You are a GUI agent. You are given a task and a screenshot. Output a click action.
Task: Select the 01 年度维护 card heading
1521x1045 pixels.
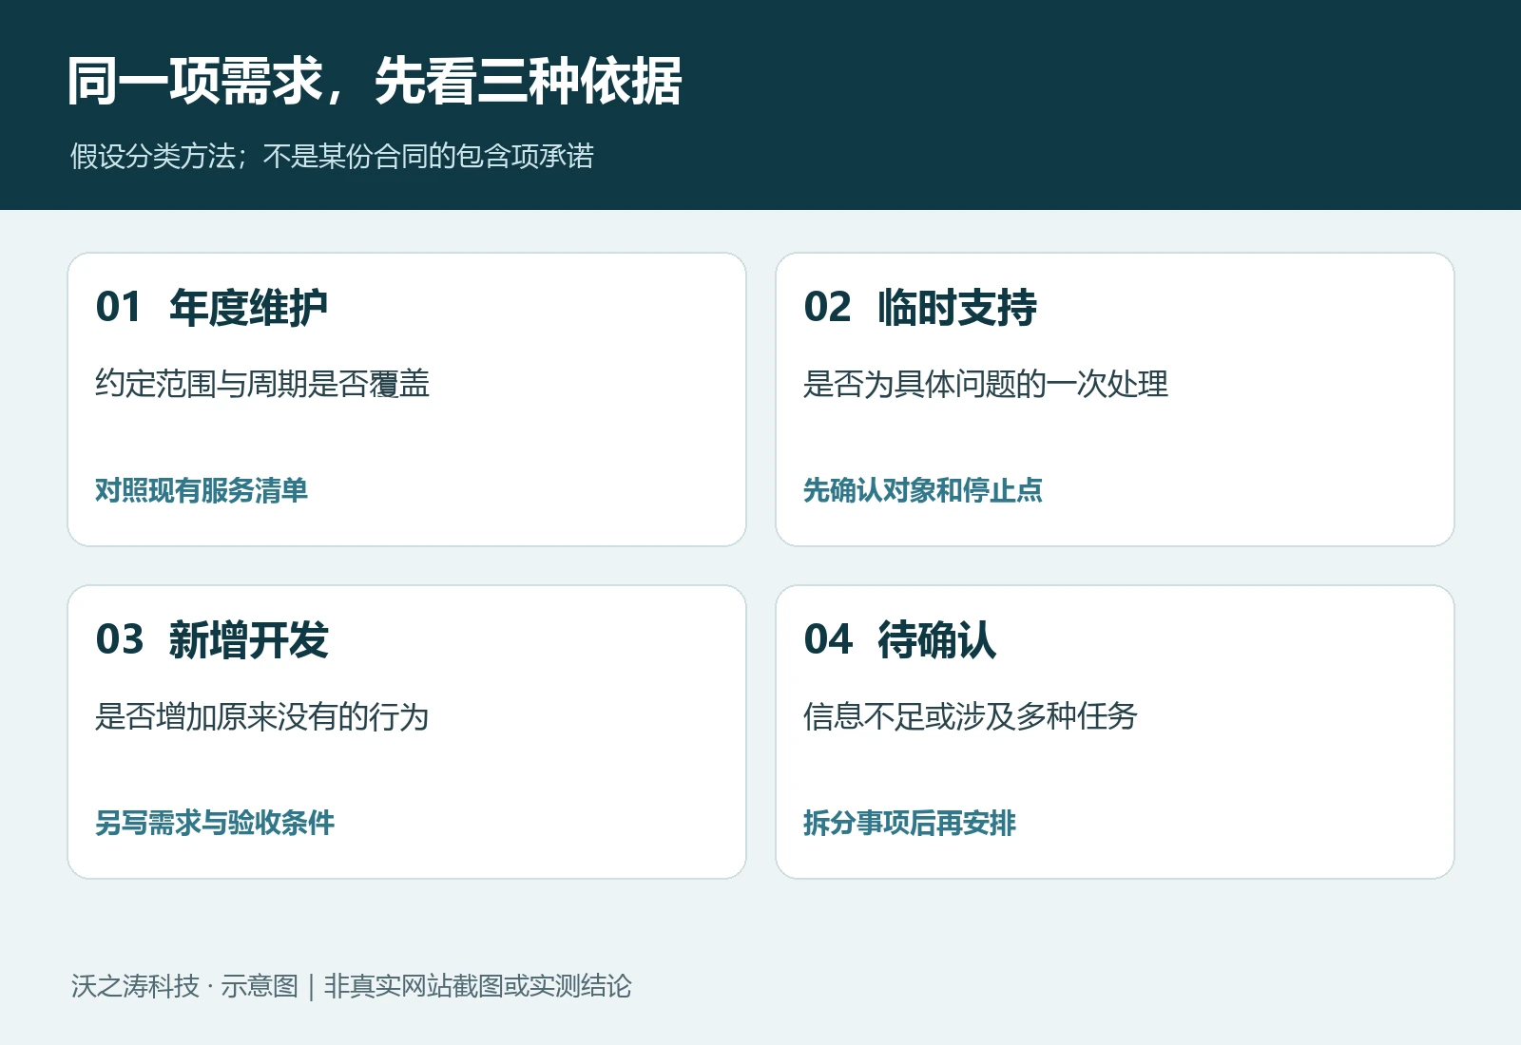click(212, 307)
